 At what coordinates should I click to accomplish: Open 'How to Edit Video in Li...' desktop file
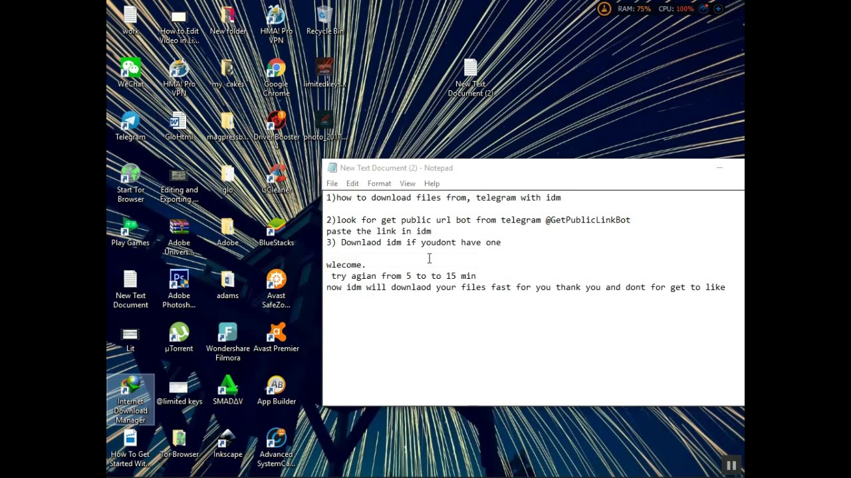click(179, 25)
